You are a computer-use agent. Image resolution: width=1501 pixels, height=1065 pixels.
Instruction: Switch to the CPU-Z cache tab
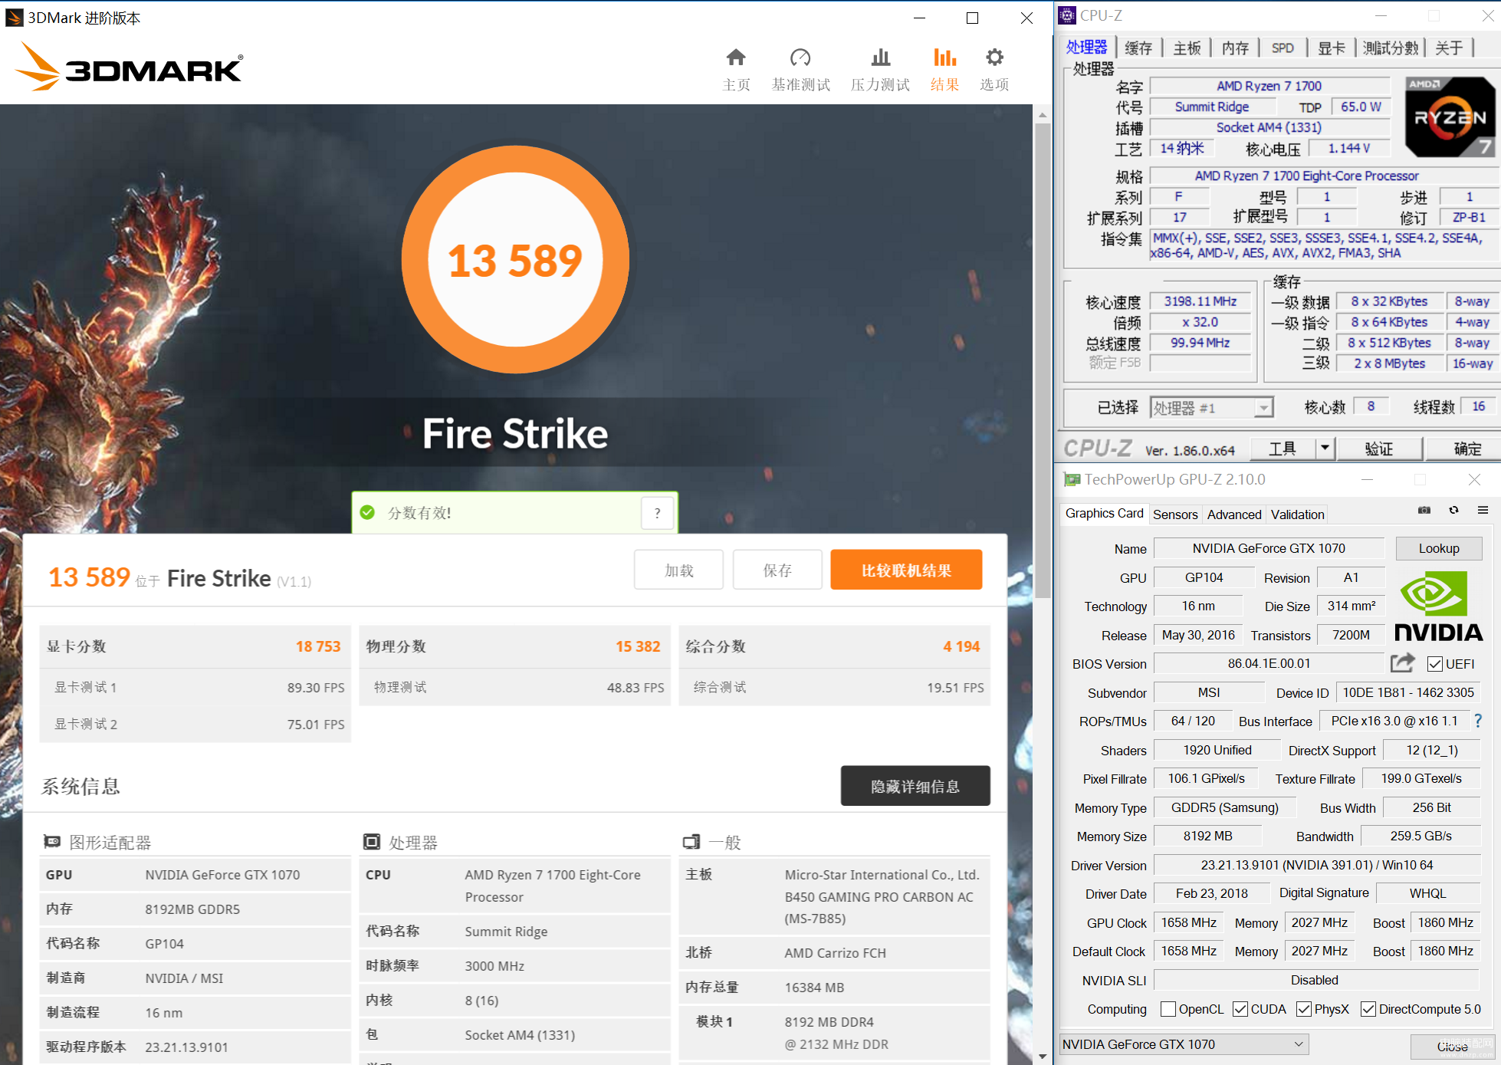[x=1138, y=48]
